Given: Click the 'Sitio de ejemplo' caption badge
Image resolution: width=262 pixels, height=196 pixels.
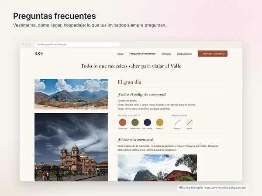Looking at the screenshot, I should click(x=212, y=188).
